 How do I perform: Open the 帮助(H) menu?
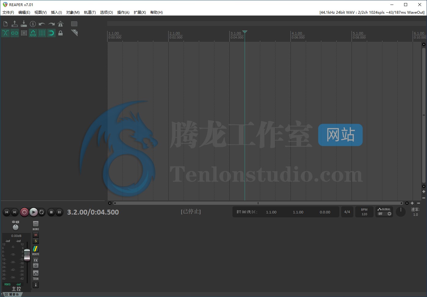pos(156,13)
